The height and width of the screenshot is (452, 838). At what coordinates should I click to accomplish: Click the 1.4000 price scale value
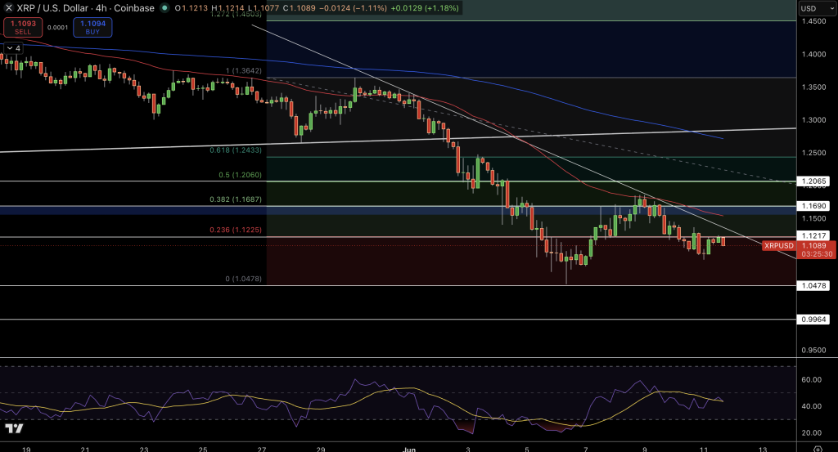click(814, 55)
